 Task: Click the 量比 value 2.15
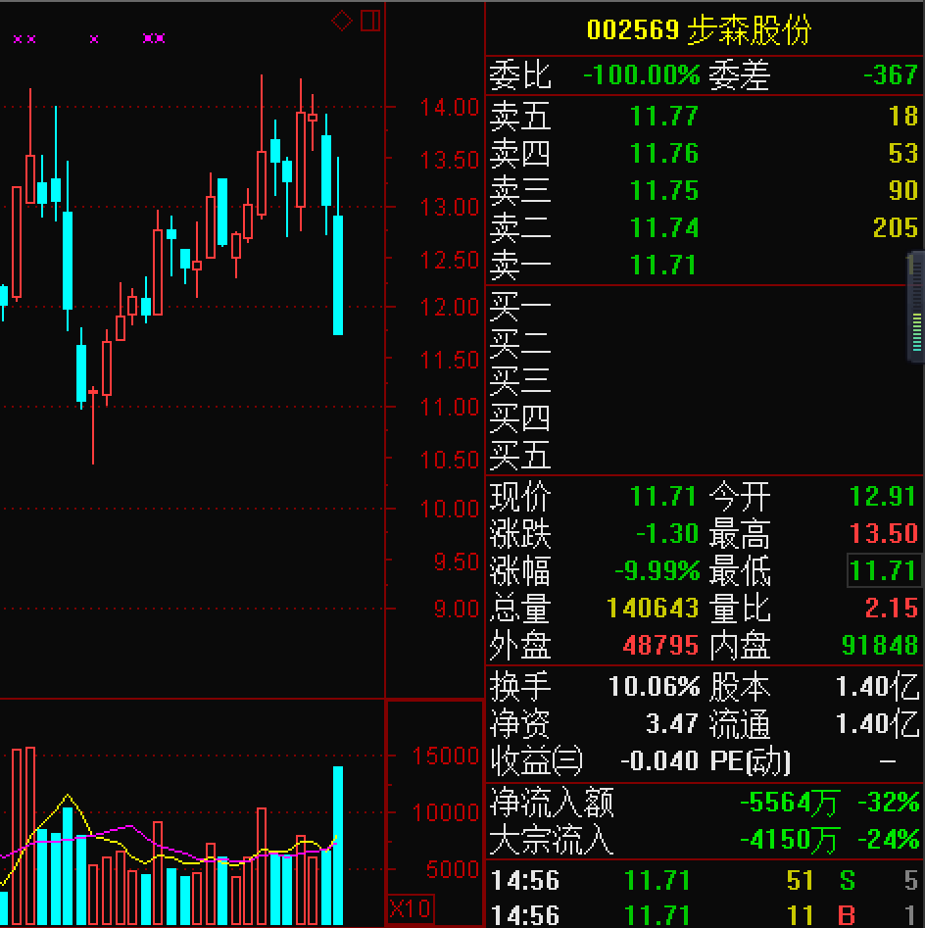click(892, 609)
